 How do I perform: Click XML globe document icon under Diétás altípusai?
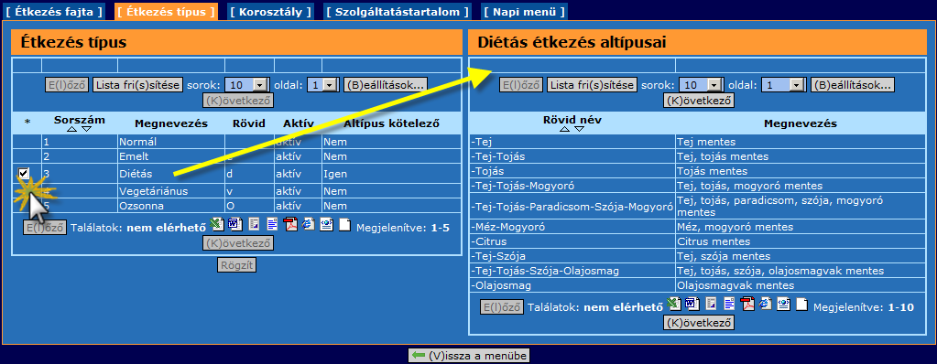783,304
